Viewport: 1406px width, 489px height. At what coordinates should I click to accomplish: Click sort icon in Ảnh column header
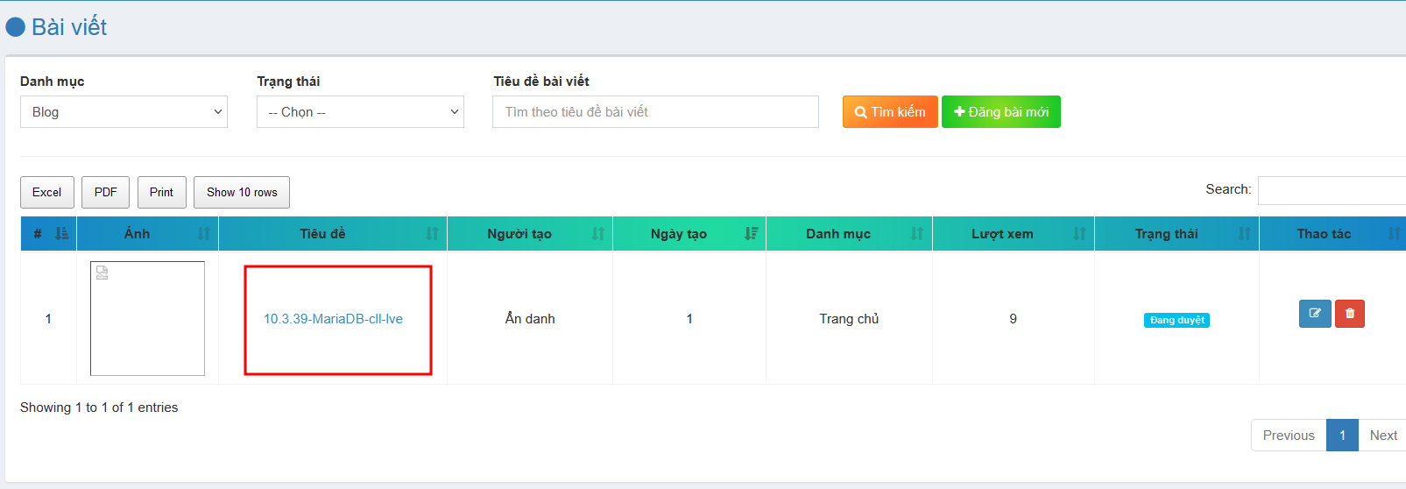pyautogui.click(x=204, y=234)
